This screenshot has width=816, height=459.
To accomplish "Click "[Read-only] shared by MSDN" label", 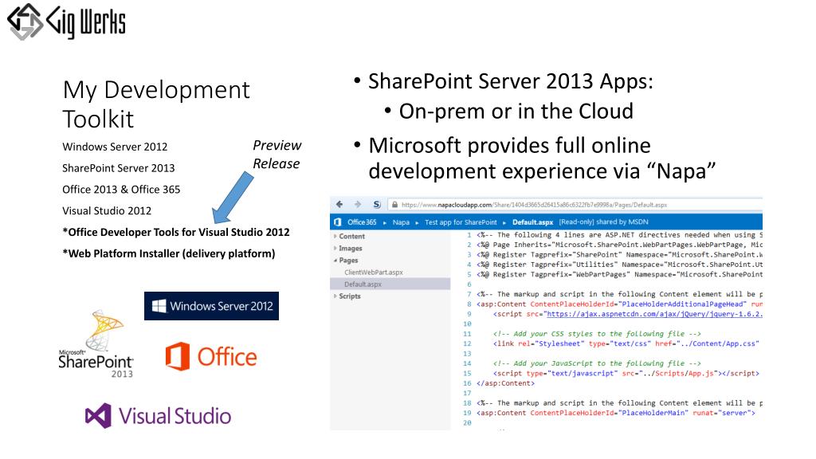I will click(x=604, y=222).
